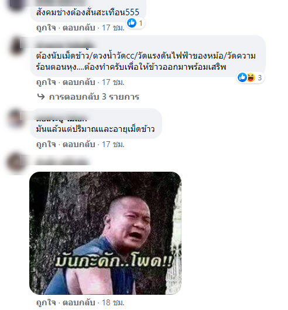Viewport: 288px width, 310px height.
Task: Like the สังคมช่างต้องสั่นสะเทือน555 comment via ถูกใจ
Action: [x=46, y=28]
